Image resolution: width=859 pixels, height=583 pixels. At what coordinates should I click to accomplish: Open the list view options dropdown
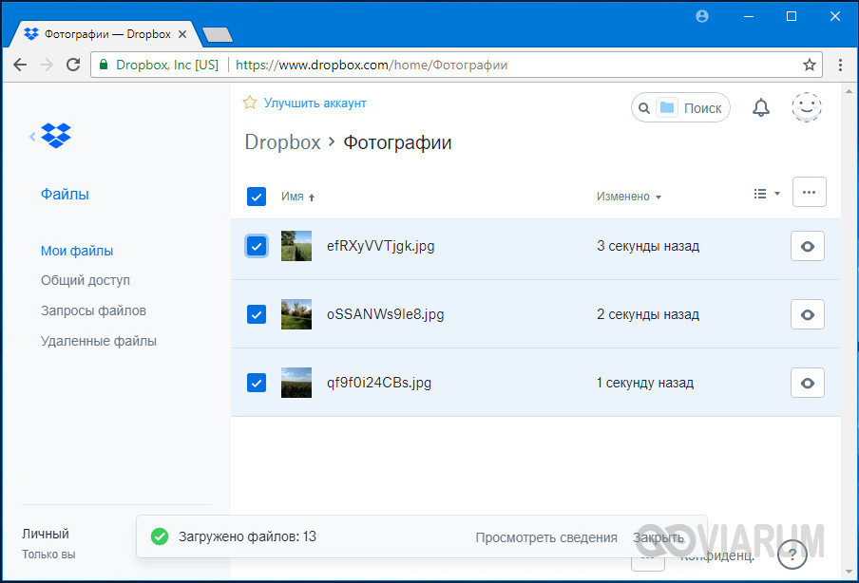click(x=766, y=194)
